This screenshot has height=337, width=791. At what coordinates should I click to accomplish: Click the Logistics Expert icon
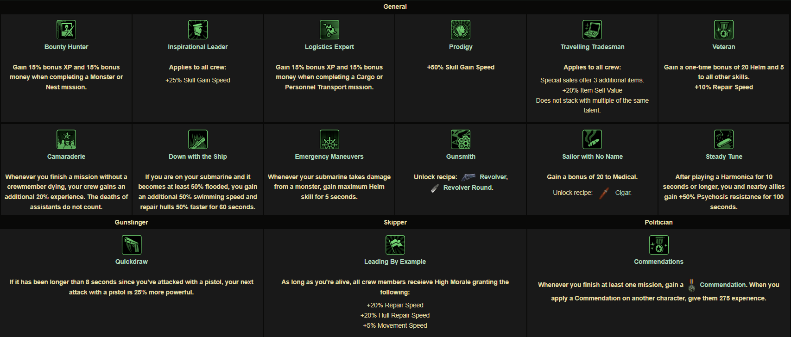point(329,30)
